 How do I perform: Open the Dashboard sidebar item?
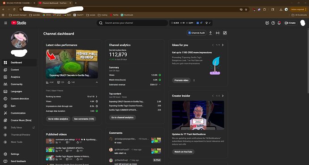[19, 63]
